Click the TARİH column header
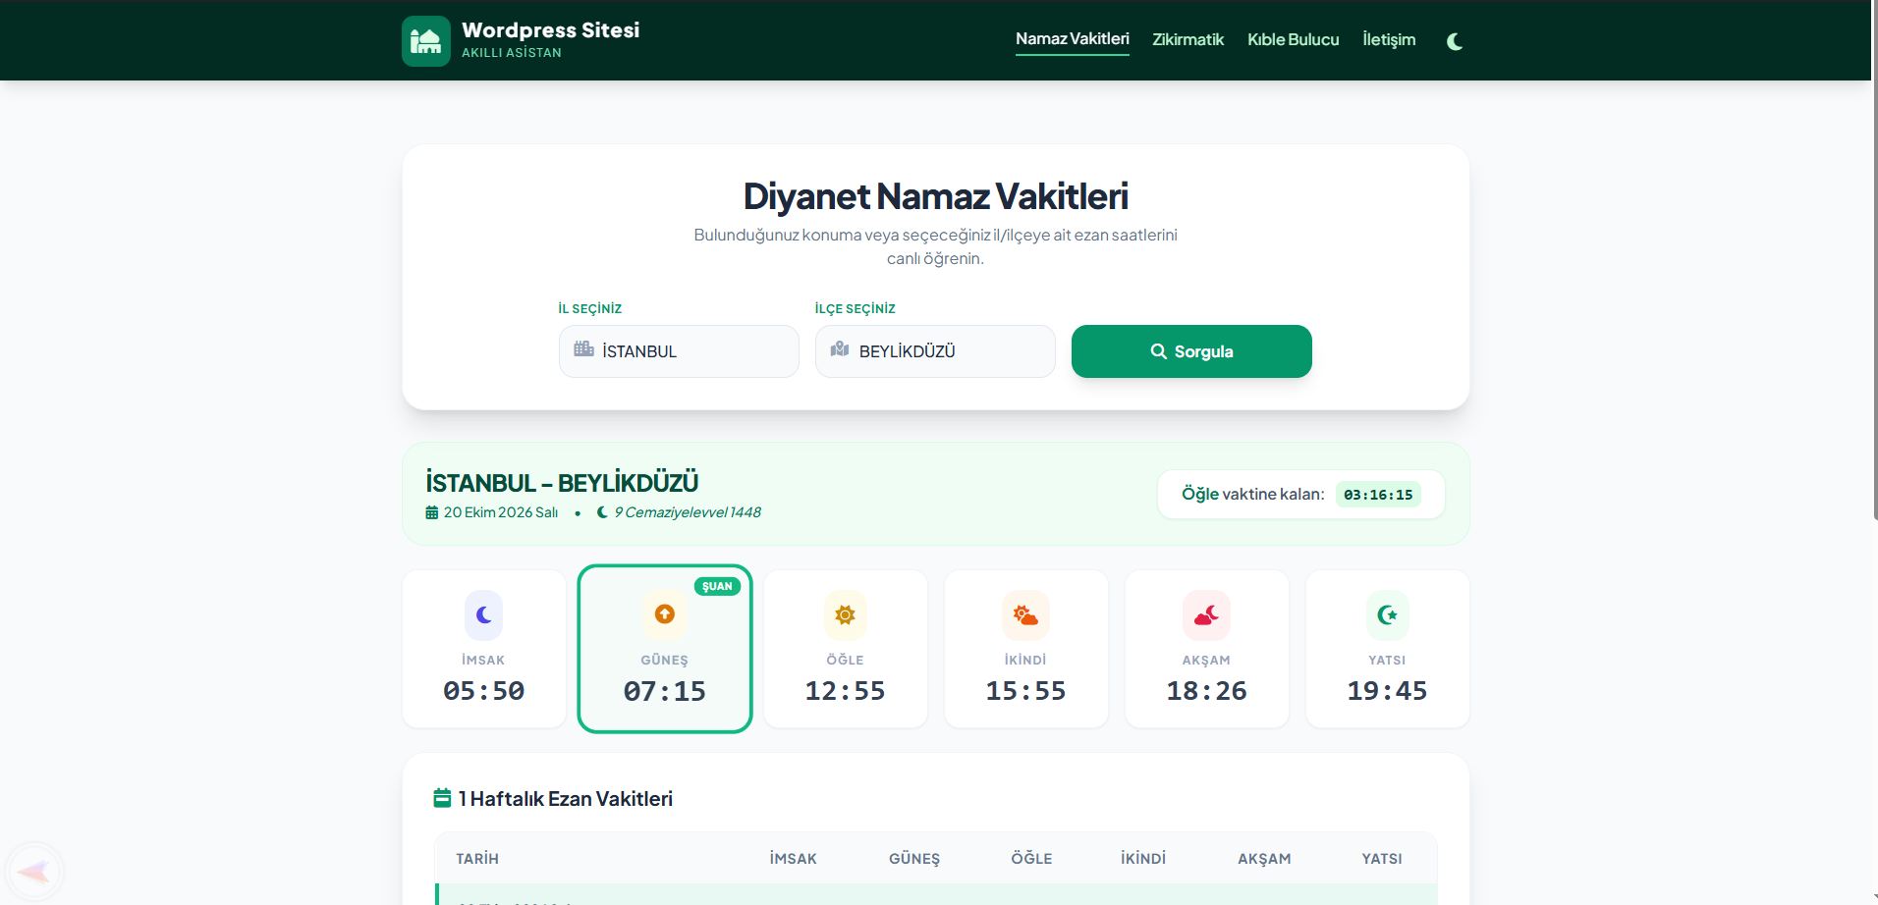Viewport: 1878px width, 905px height. [477, 859]
